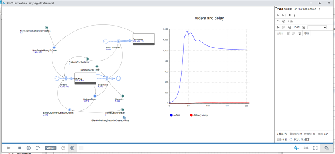The image size is (335, 154).
Task: Go to home view icon
Action: pyautogui.click(x=292, y=21)
